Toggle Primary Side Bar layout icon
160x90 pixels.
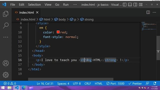[x=124, y=4]
